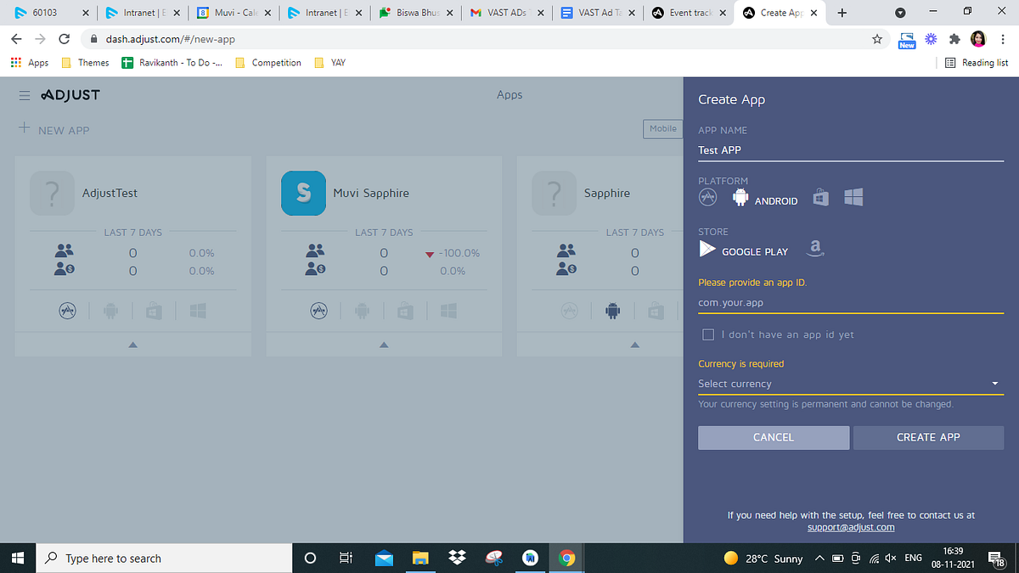This screenshot has height=573, width=1019.
Task: Click the paying users icon on Muvi Sapphire card
Action: pyautogui.click(x=316, y=269)
